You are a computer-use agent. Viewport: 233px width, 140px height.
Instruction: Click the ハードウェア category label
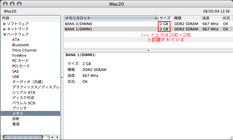18,34
